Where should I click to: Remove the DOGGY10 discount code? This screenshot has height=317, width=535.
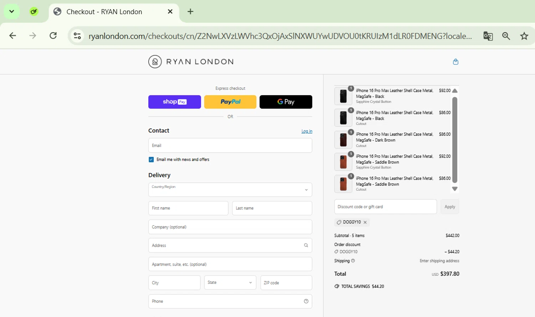(365, 222)
